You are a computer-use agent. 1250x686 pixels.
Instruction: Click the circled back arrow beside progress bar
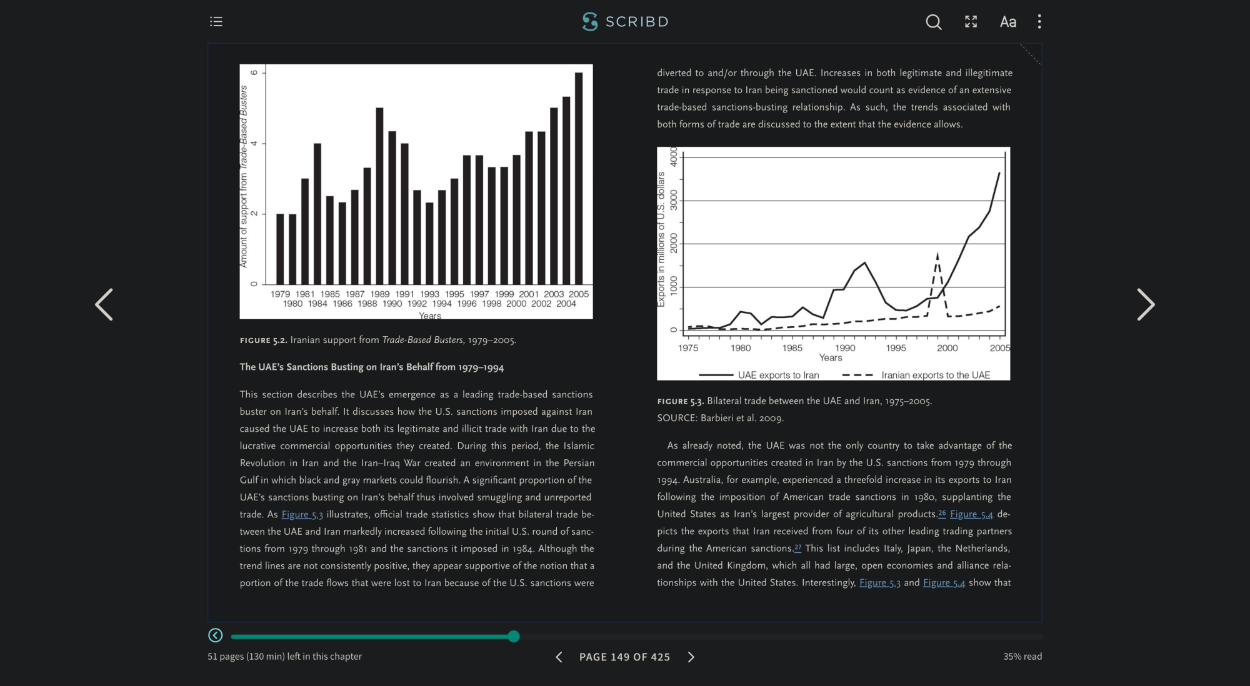[215, 635]
